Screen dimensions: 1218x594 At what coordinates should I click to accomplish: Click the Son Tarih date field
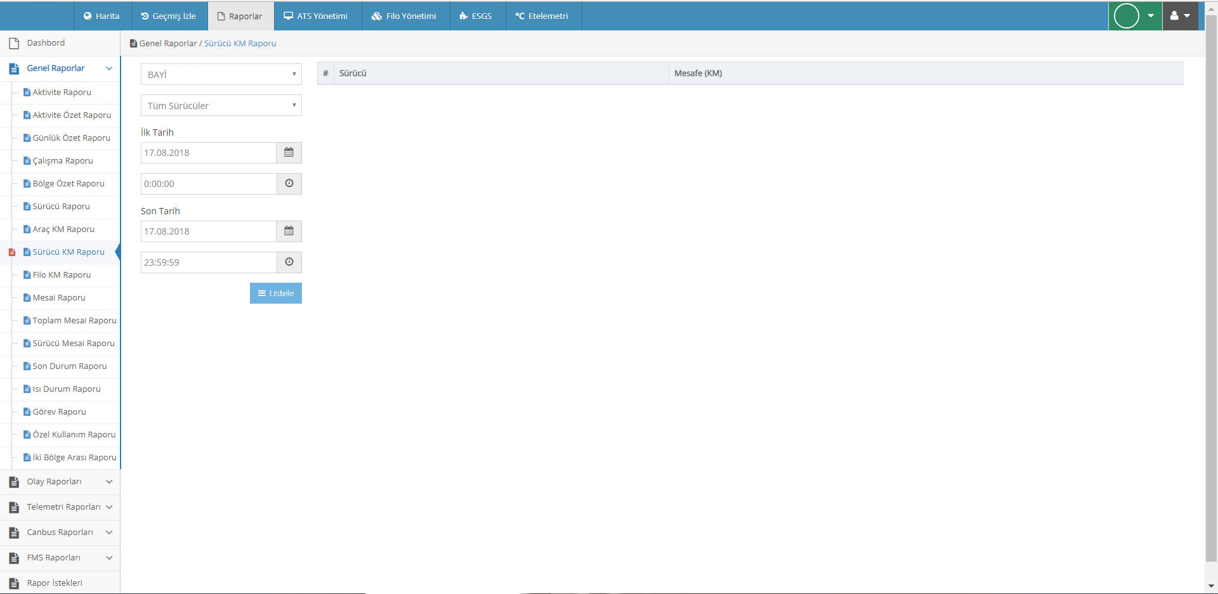pyautogui.click(x=209, y=231)
